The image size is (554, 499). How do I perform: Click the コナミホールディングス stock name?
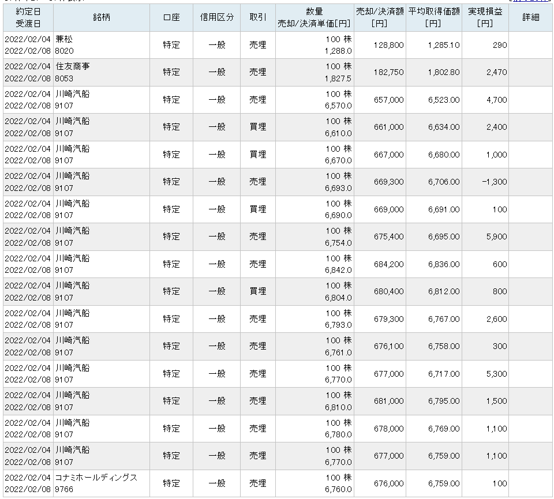[x=96, y=478]
